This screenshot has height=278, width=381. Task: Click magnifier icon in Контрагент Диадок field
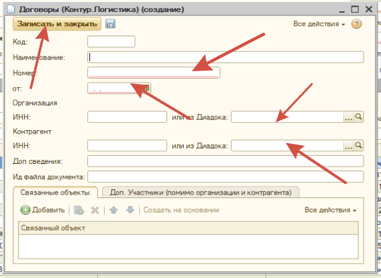(359, 146)
